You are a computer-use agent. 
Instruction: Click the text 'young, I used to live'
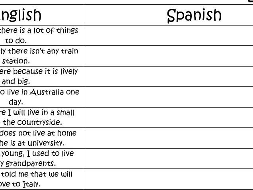tap(38, 153)
